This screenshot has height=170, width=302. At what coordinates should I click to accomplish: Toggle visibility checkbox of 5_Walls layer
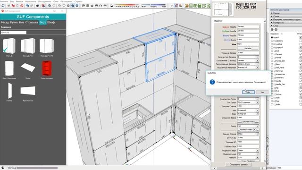pyautogui.click(x=301, y=98)
